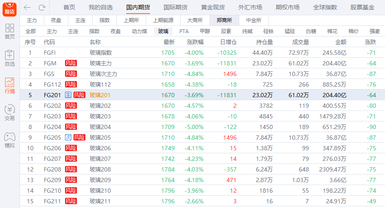This screenshot has height=208, width=385.
Task: Open the 模拟 simulation sidebar icon
Action: pyautogui.click(x=10, y=140)
